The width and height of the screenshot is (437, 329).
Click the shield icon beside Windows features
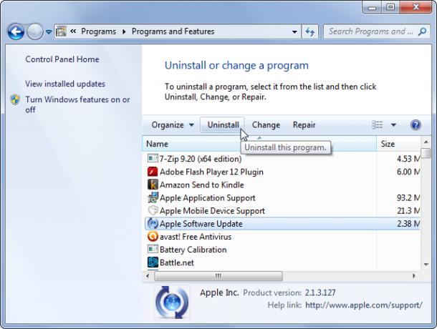[x=15, y=99]
